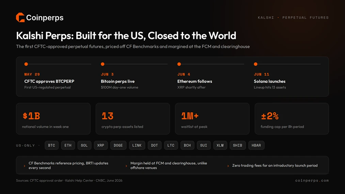The image size is (345, 194).
Task: Click the 'JUN 3' date label
Action: tap(107, 74)
